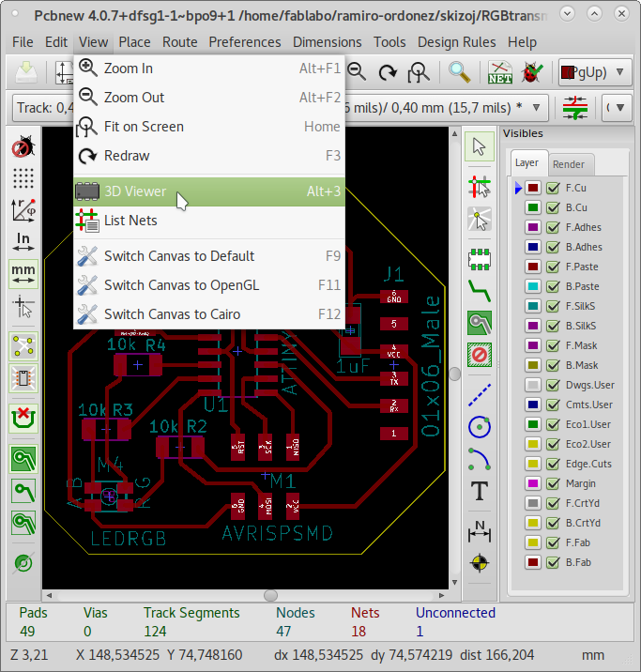Image resolution: width=641 pixels, height=672 pixels.
Task: Select the add text tool
Action: coord(479,491)
